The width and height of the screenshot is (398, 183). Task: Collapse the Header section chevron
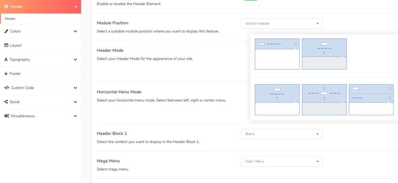click(x=76, y=7)
